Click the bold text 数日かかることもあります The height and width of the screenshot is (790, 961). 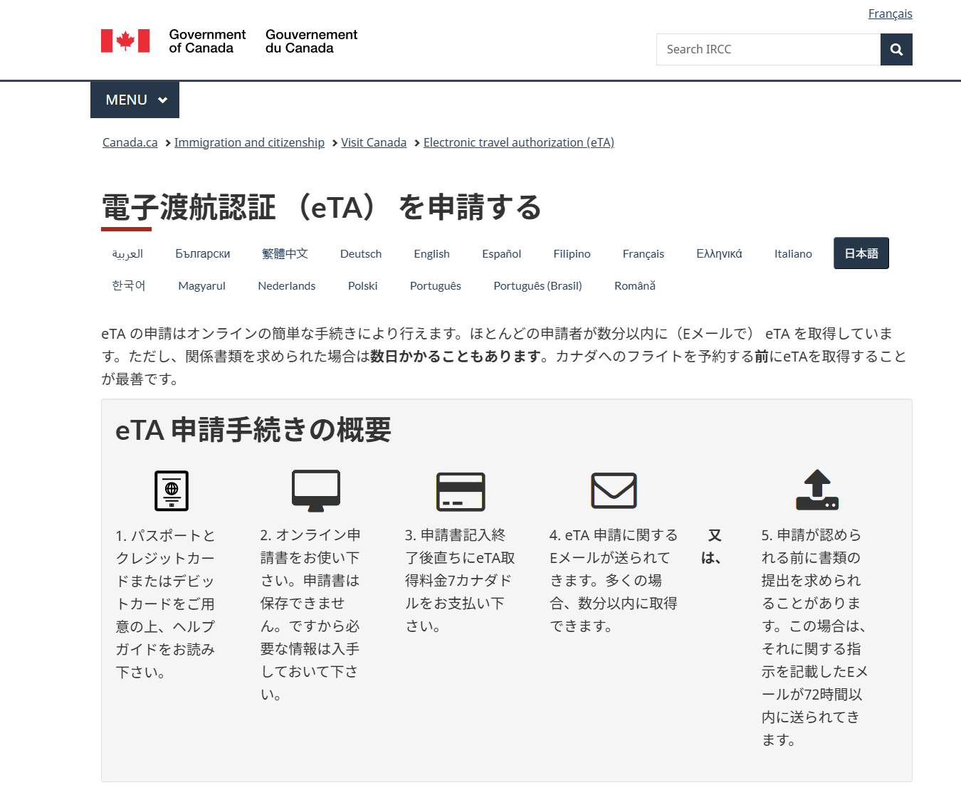tap(455, 356)
